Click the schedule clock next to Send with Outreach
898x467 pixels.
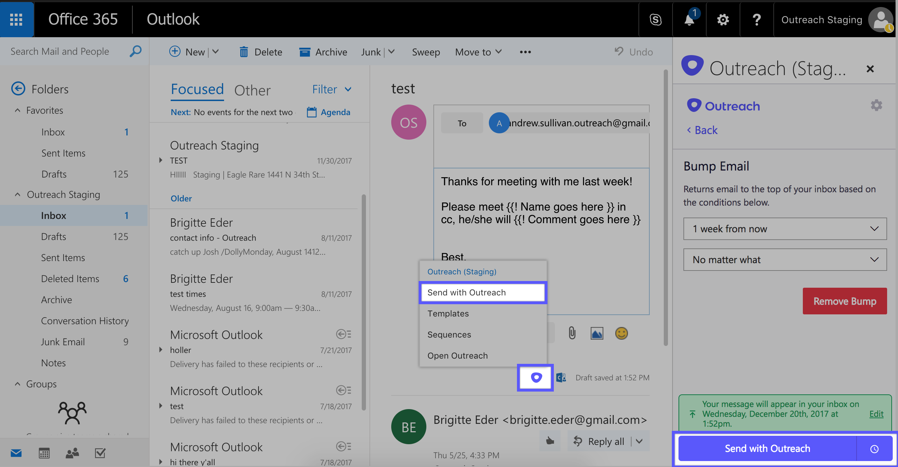874,449
